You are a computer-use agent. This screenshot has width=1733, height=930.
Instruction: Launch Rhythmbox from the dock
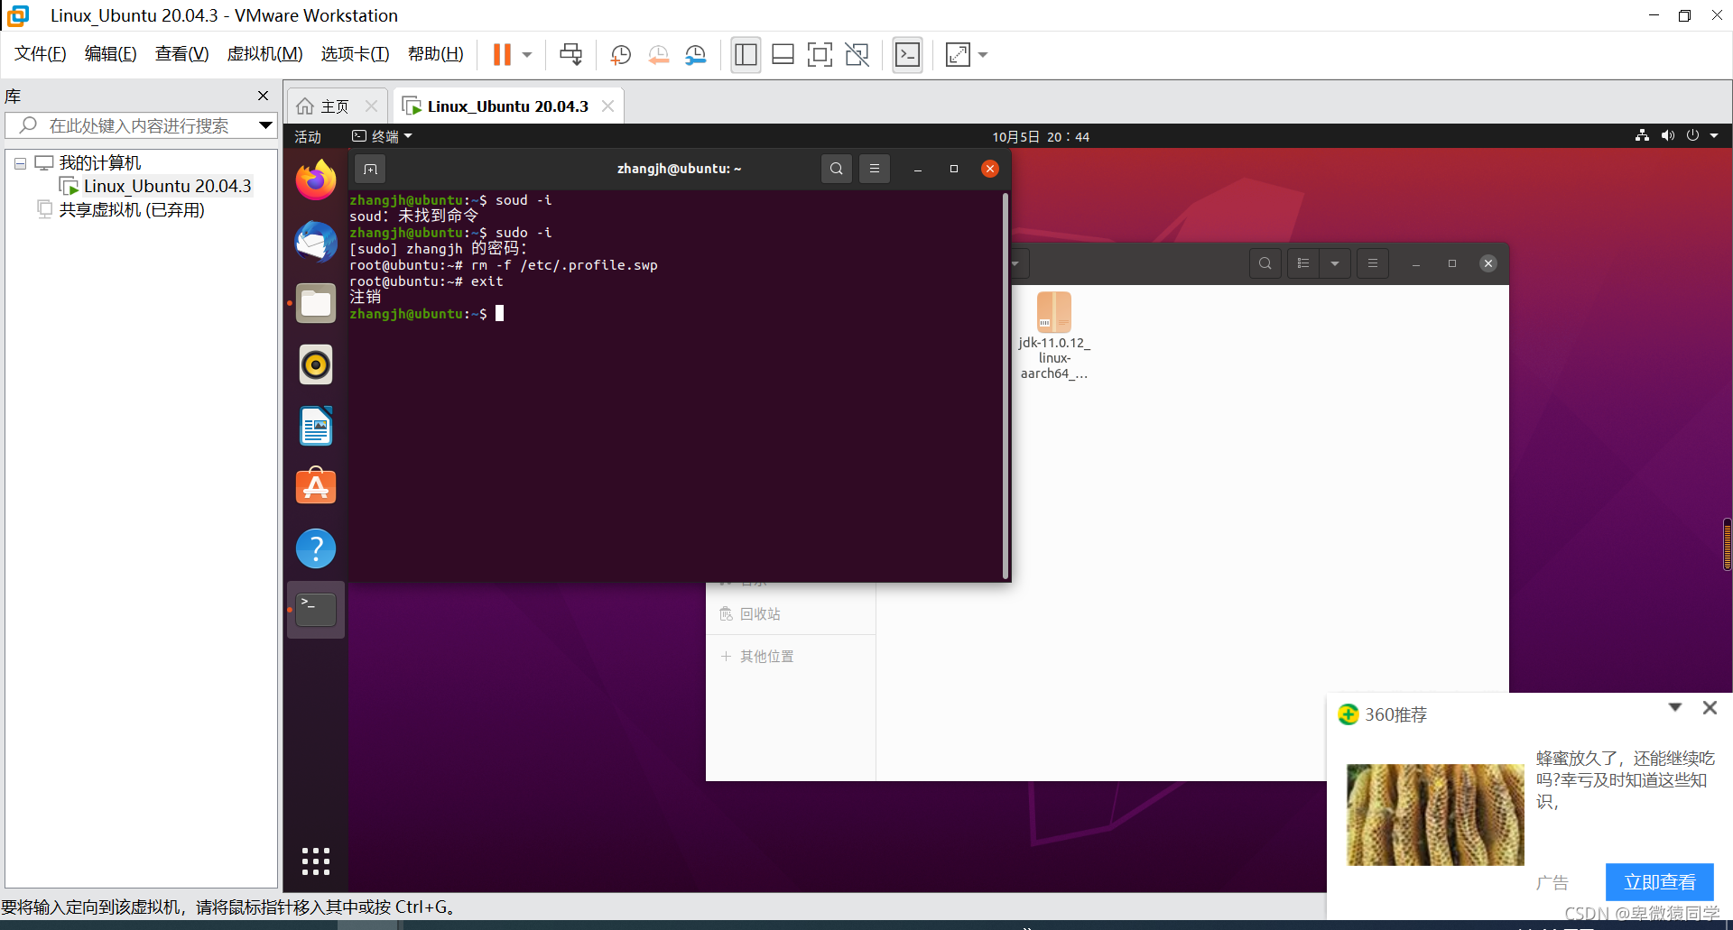tap(316, 364)
